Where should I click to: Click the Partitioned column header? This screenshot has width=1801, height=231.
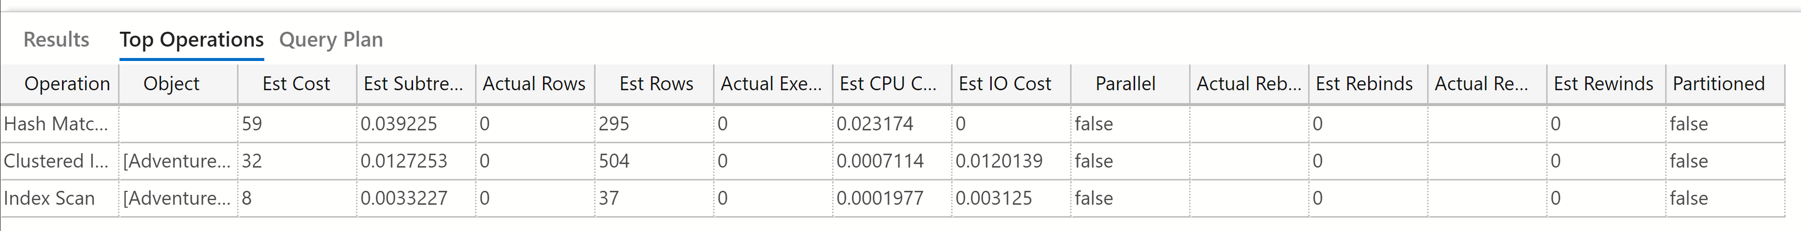click(x=1718, y=84)
